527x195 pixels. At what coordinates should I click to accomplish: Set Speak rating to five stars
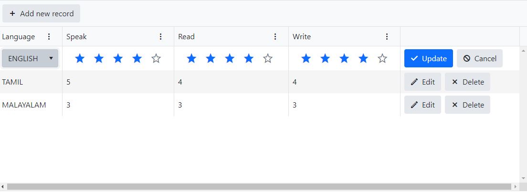point(156,58)
